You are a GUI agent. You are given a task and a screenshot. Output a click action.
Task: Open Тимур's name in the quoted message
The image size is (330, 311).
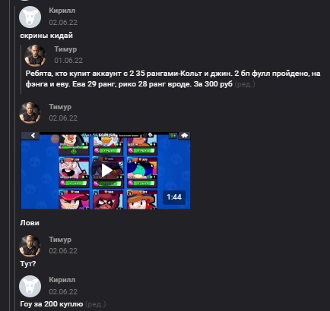[x=65, y=49]
